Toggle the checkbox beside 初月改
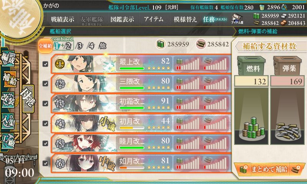Screen dimensions: 307x184 [x=45, y=123]
